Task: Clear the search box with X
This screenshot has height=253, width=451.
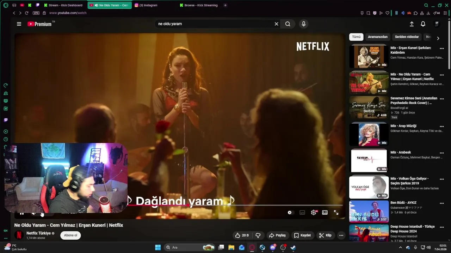Action: click(x=277, y=24)
